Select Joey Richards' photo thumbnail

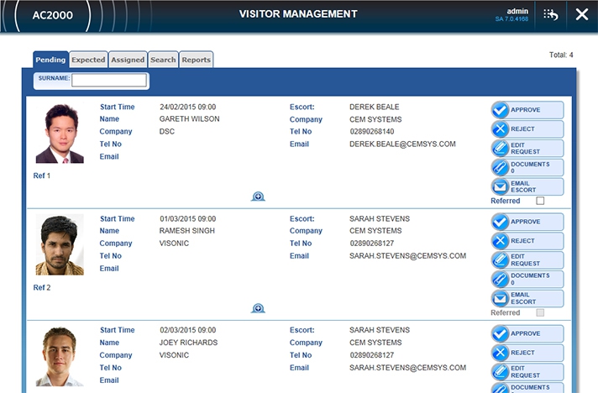click(60, 356)
